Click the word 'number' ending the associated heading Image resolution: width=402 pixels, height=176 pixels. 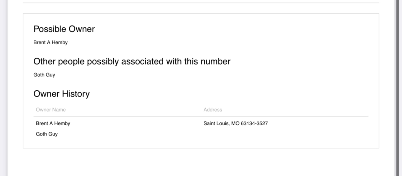[215, 61]
